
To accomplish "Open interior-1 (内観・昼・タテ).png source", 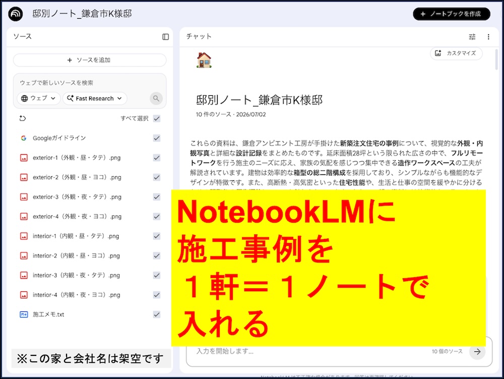I will pyautogui.click(x=76, y=236).
